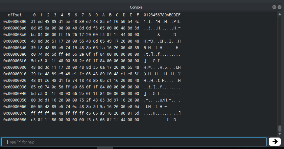Click ASCII text '9.H..t.H.... .H.'
The width and height of the screenshot is (284, 149).
162,48
